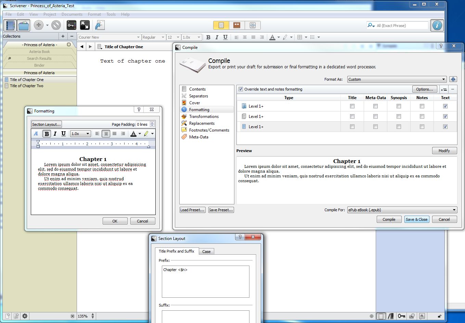465x323 pixels.
Task: Click the Binder icon in main toolbar
Action: pos(11,25)
